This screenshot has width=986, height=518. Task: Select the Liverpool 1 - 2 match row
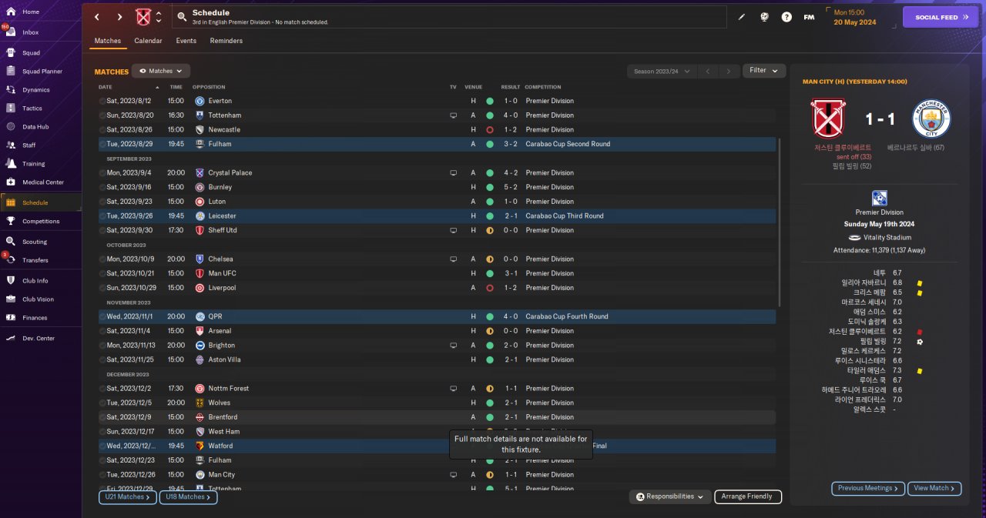pos(436,288)
